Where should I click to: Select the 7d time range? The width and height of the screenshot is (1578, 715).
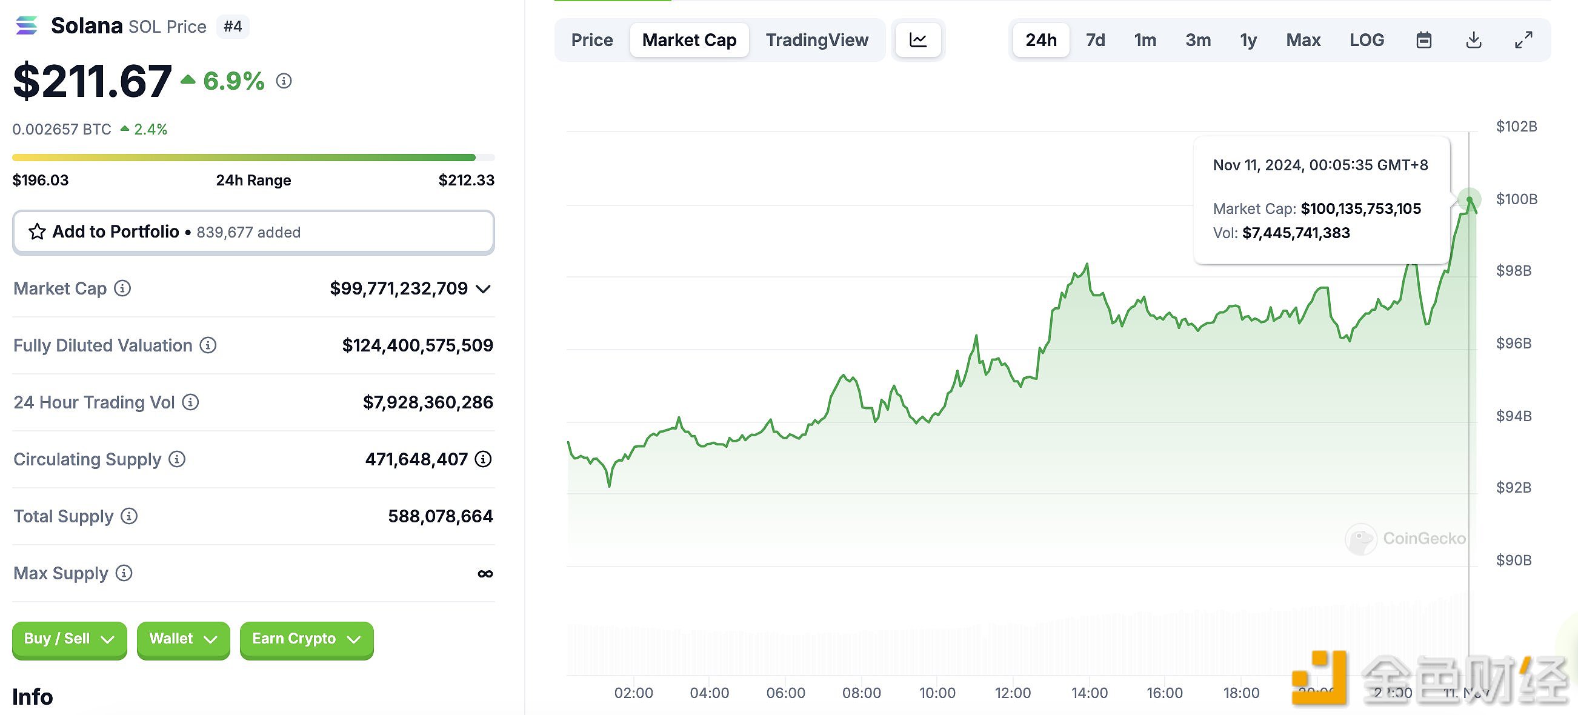(x=1095, y=41)
